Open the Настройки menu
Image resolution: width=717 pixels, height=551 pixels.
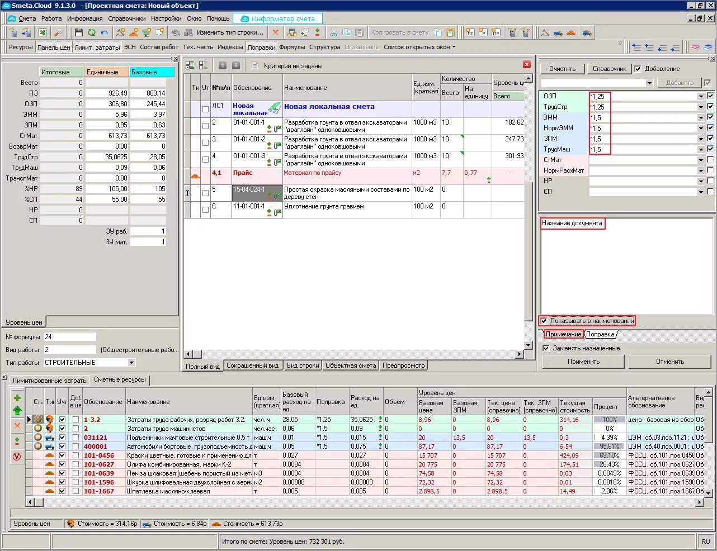click(166, 18)
